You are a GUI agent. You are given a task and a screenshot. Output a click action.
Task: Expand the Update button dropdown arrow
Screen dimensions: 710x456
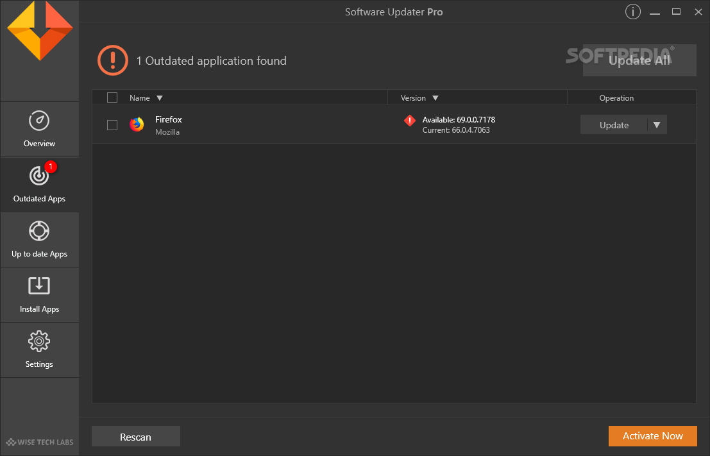pyautogui.click(x=657, y=125)
